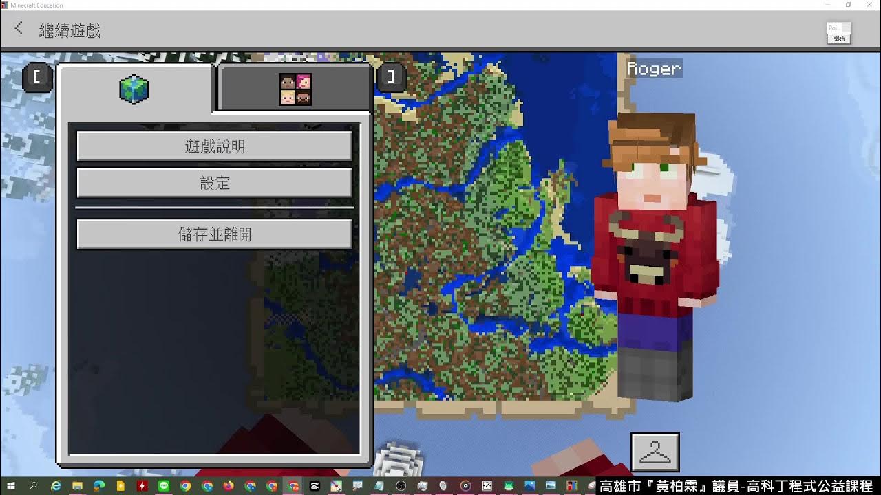The width and height of the screenshot is (881, 495).
Task: Open File Explorer from the taskbar
Action: click(x=77, y=486)
